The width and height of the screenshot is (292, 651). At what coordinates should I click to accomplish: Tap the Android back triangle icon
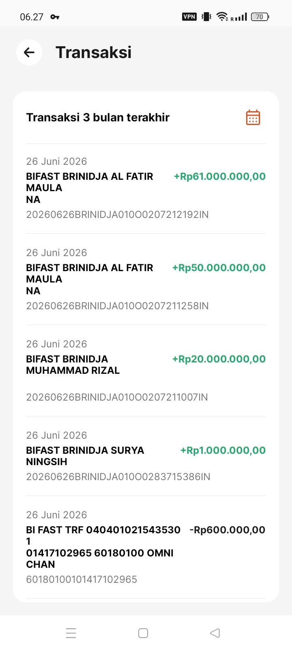pyautogui.click(x=215, y=633)
